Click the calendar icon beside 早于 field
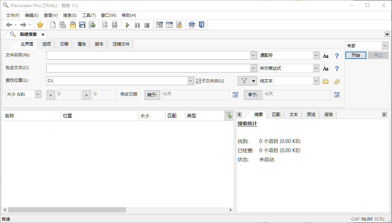The height and width of the screenshot is (223, 392). (x=337, y=95)
